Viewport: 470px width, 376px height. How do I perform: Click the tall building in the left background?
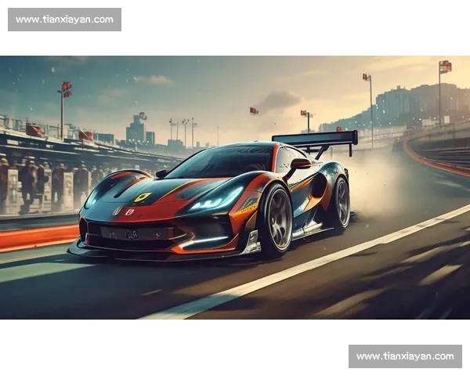tap(137, 128)
